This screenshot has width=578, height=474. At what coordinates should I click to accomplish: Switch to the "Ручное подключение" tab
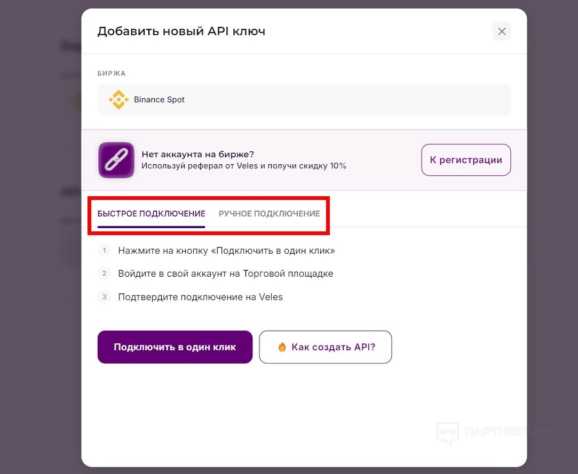tap(269, 214)
